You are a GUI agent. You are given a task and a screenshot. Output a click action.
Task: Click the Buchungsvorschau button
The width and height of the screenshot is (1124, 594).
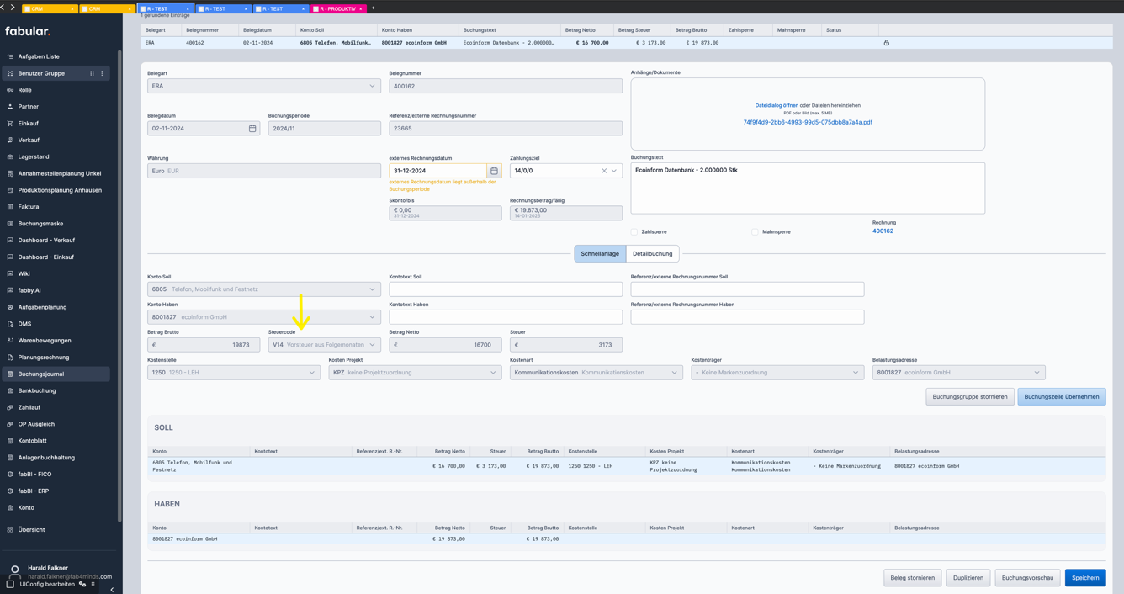point(1026,578)
